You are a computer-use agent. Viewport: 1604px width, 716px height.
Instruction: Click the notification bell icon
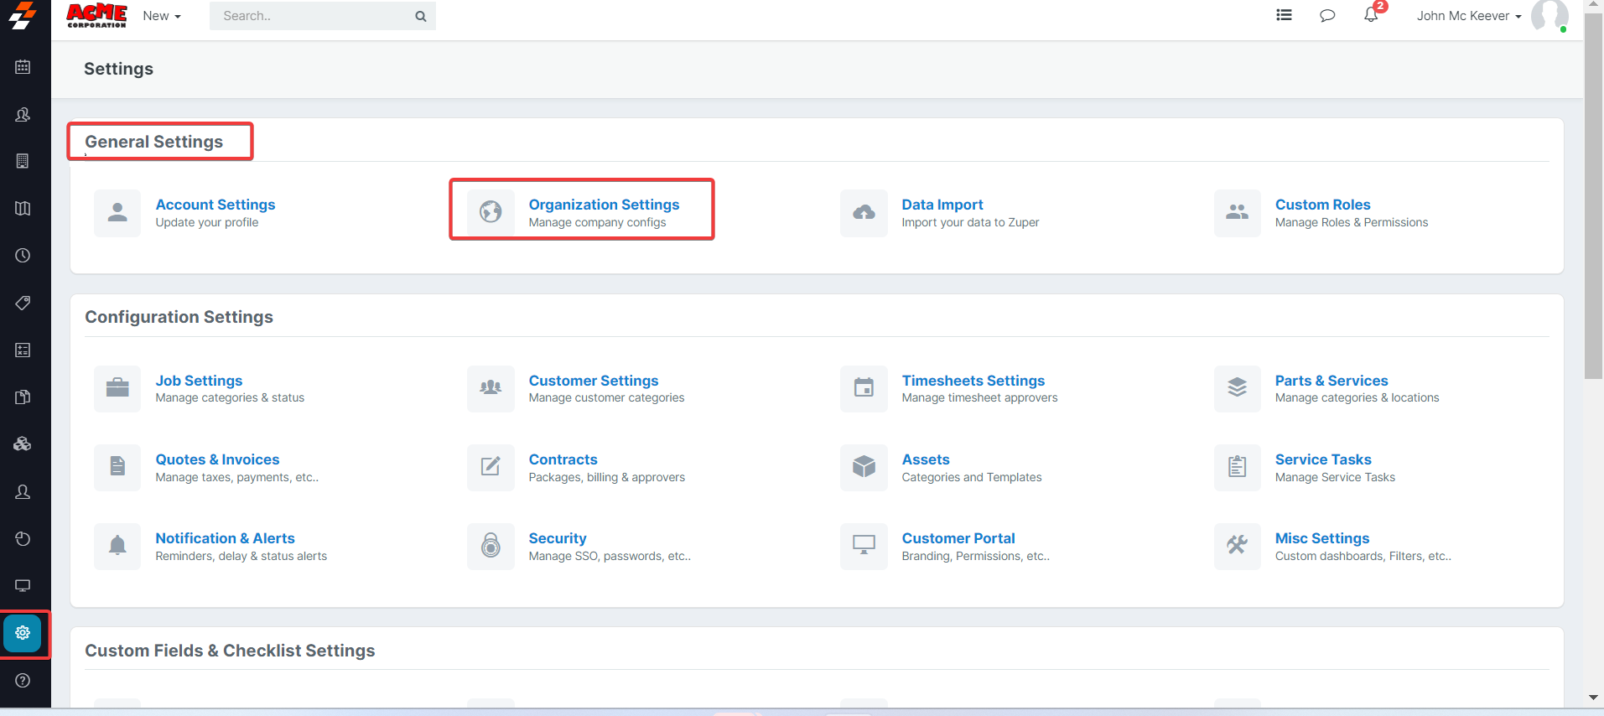[x=1371, y=15]
